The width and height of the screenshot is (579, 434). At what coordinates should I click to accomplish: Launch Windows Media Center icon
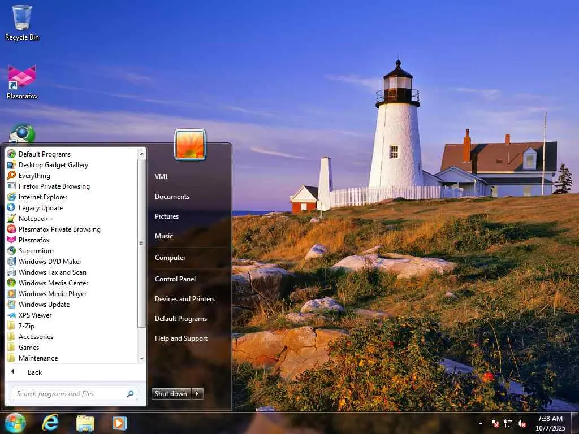point(11,283)
